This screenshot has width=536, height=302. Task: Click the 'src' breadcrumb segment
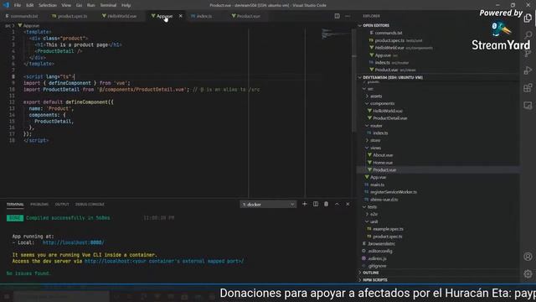(x=8, y=26)
